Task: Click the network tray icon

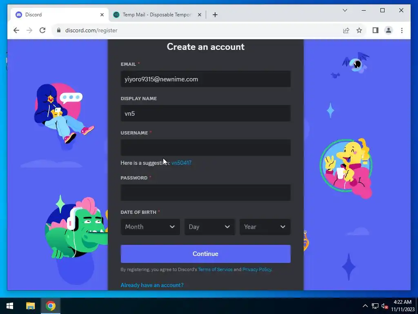Action: [x=375, y=306]
